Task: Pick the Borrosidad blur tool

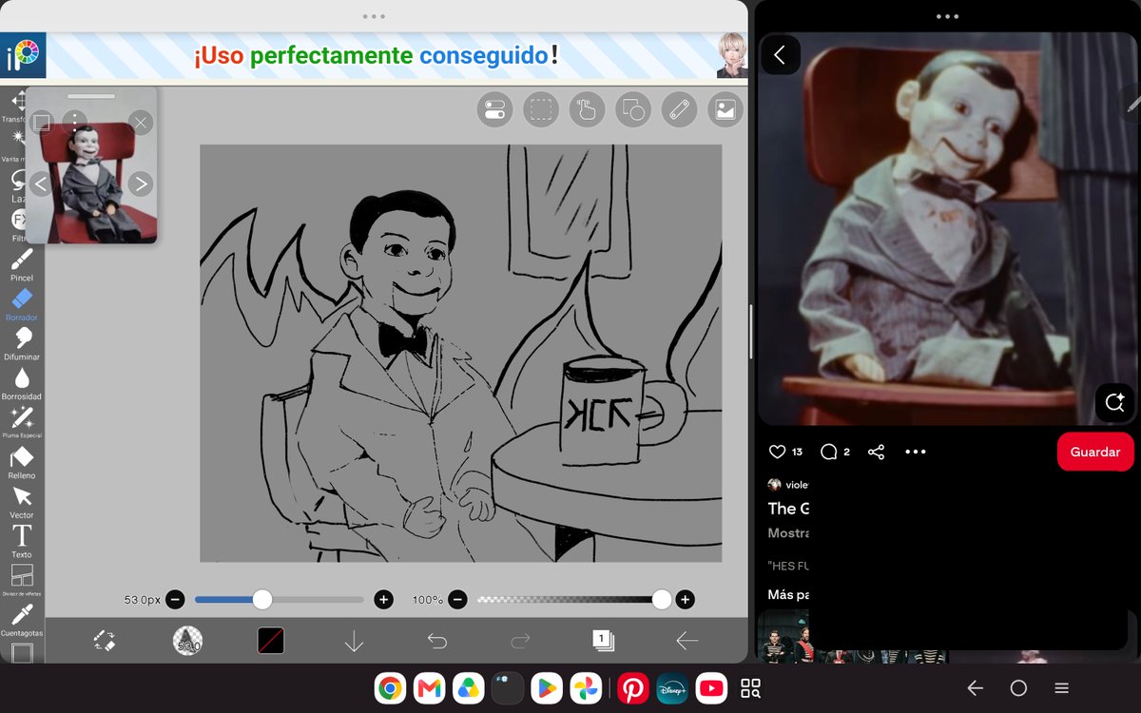Action: pos(21,382)
